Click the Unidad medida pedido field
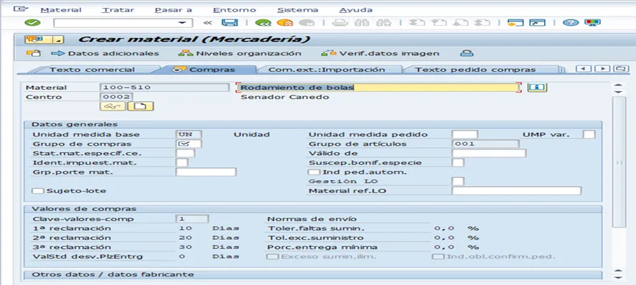 click(465, 134)
